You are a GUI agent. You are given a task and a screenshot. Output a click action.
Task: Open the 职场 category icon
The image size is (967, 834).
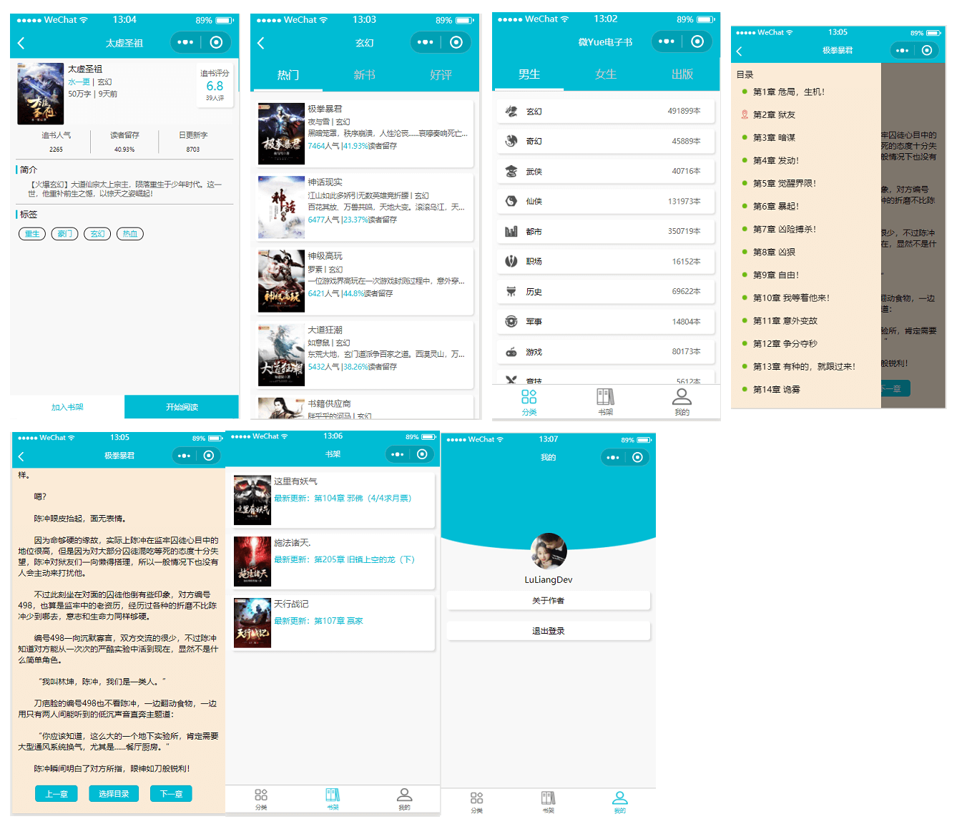(511, 261)
